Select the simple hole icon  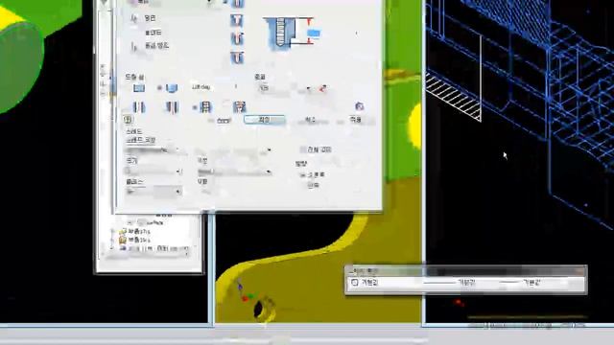point(138,106)
